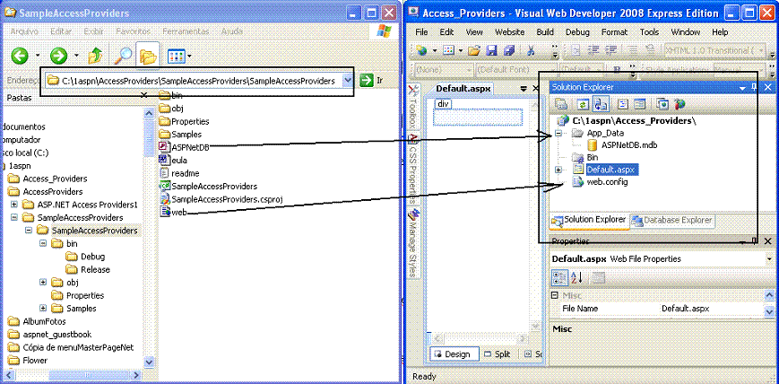Open the Views icon menu in Explorer
Viewport: 779px width, 384px height.
[177, 56]
